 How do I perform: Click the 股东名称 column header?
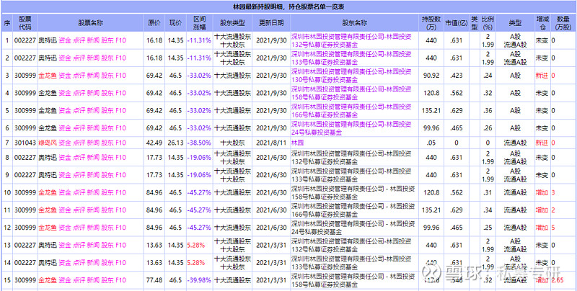(x=354, y=23)
